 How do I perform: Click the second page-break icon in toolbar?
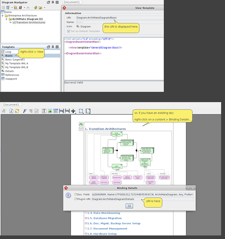[x=67, y=111]
